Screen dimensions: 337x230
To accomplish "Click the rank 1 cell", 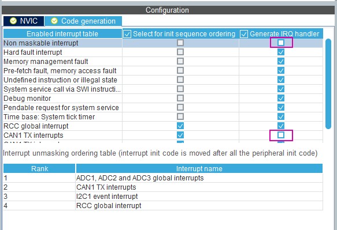I will (39, 178).
